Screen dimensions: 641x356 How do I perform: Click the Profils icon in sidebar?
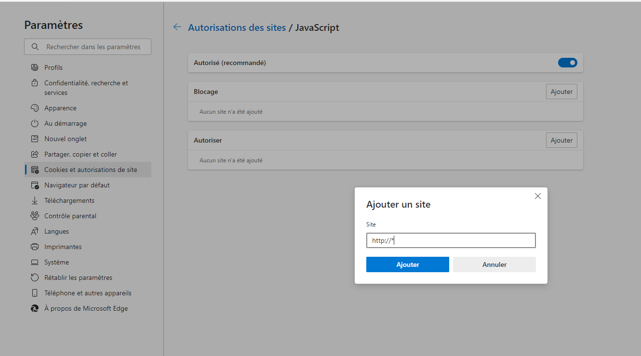pyautogui.click(x=35, y=67)
